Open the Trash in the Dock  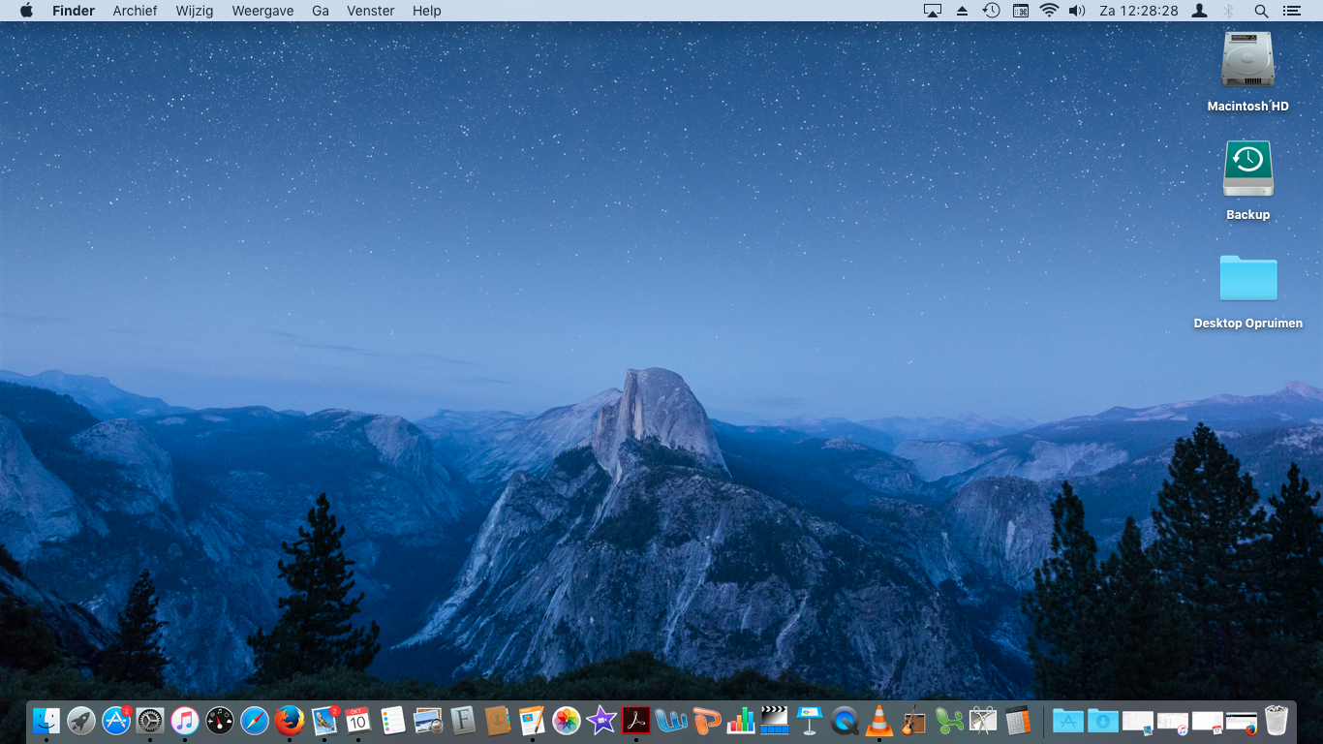click(1277, 720)
